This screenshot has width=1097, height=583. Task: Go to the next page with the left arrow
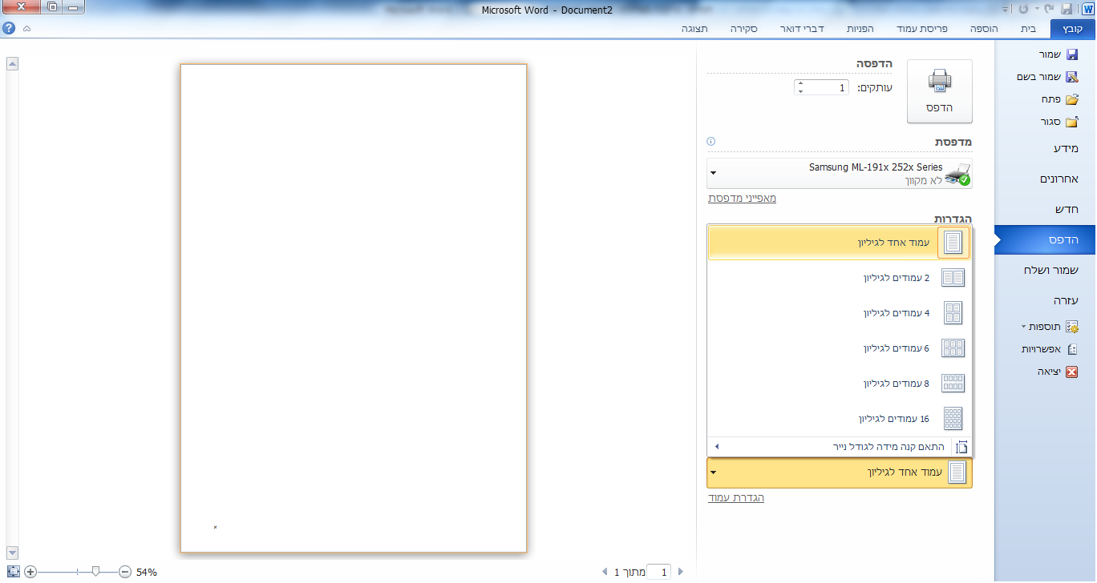click(604, 572)
